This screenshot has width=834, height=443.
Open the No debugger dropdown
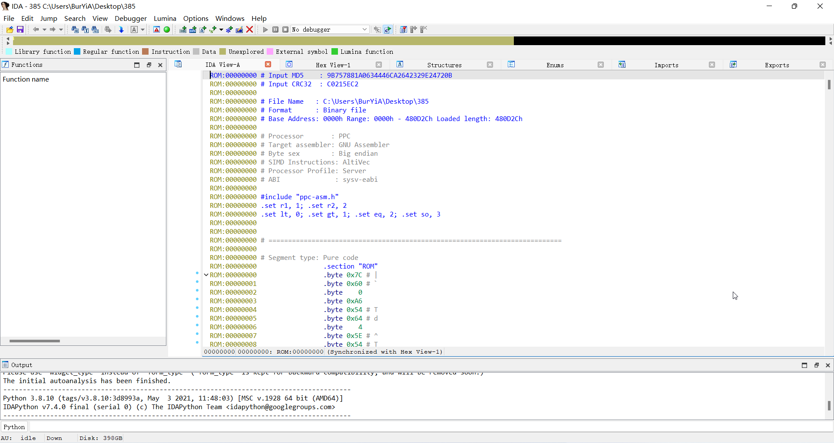coord(364,30)
